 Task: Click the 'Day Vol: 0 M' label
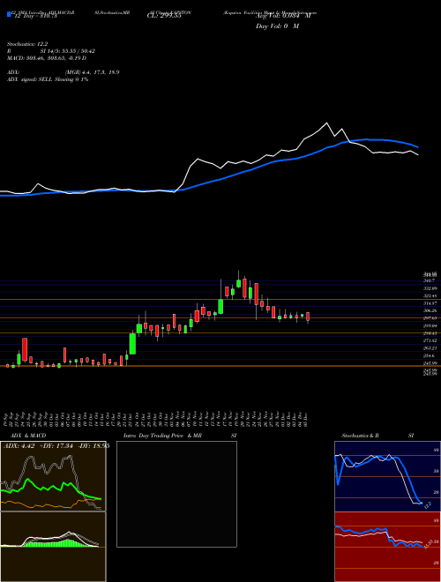point(277,26)
